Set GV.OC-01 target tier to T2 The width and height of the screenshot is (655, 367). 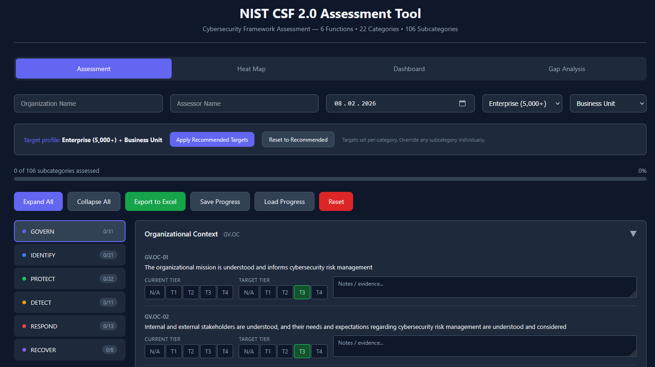285,292
